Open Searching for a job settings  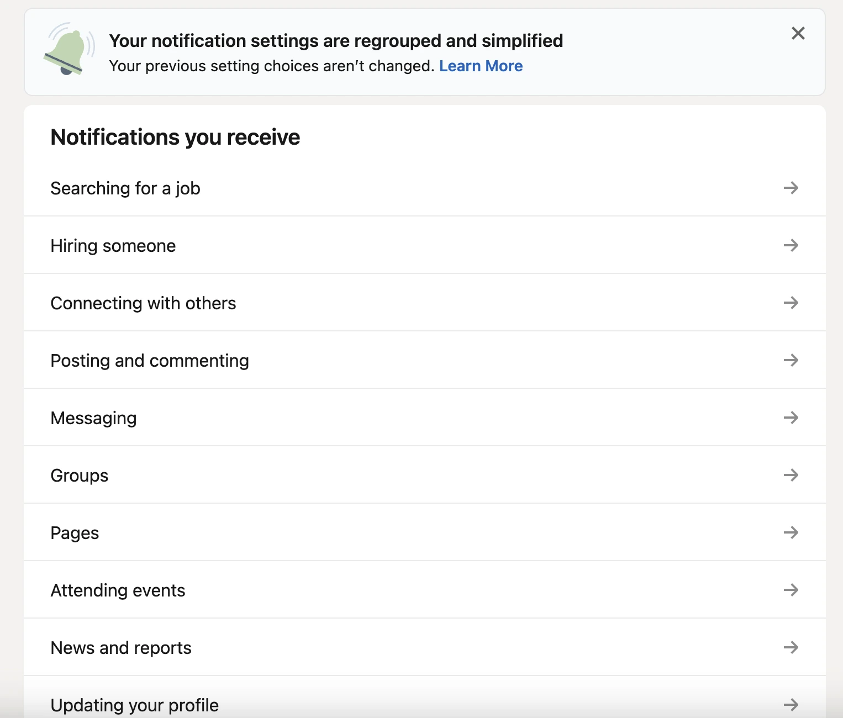[424, 188]
